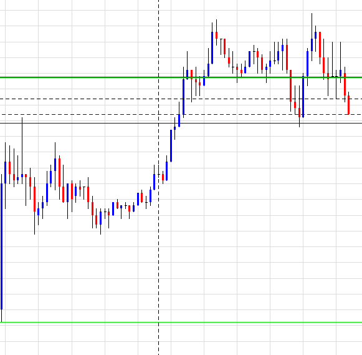Click the tall blue candle at far left edge
The width and height of the screenshot is (362, 355).
tap(2, 246)
